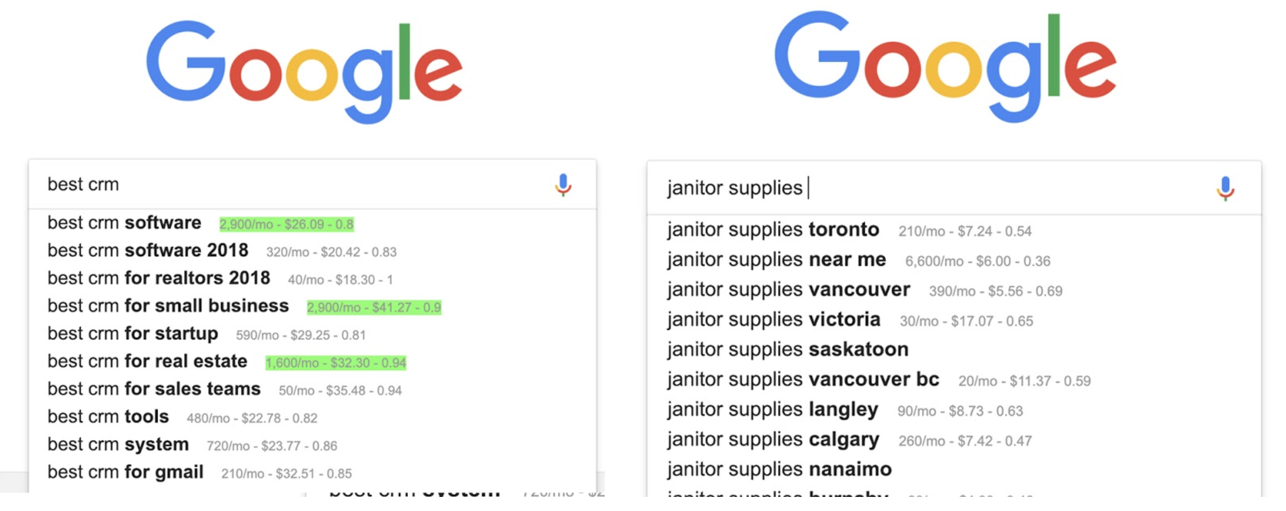Select 'janitor supplies nanaimo' suggestion

click(779, 469)
